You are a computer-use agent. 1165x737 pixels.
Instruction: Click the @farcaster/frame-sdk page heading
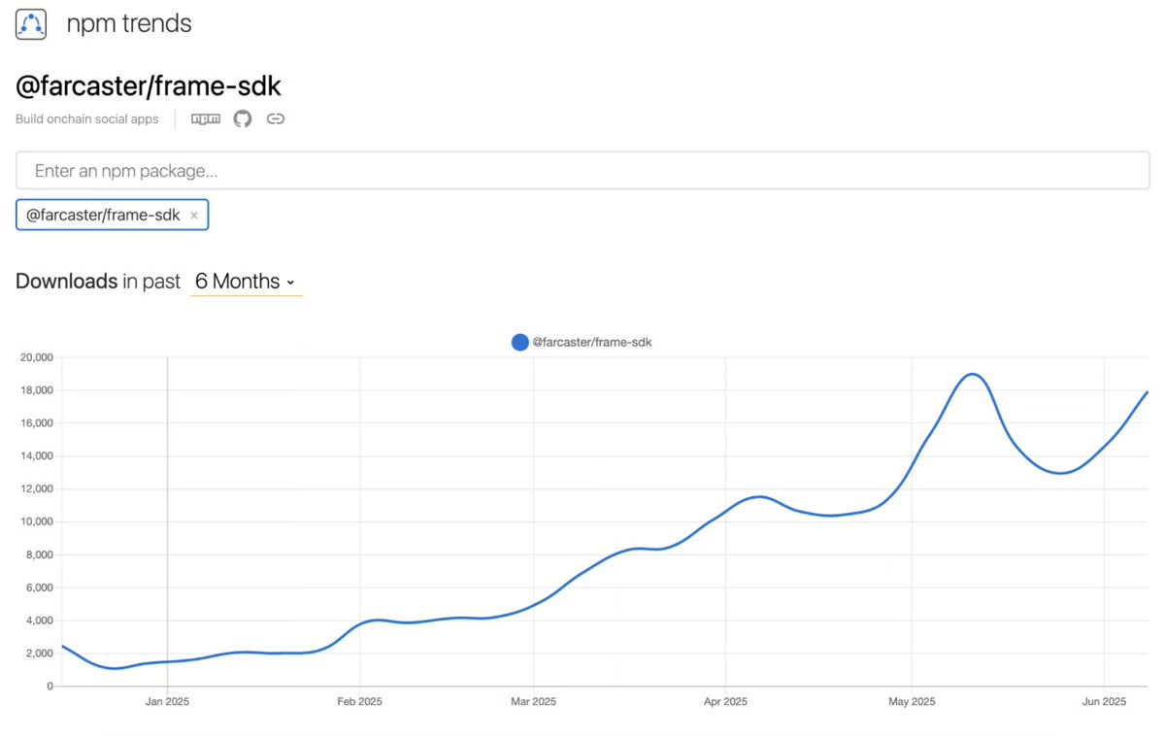coord(149,86)
